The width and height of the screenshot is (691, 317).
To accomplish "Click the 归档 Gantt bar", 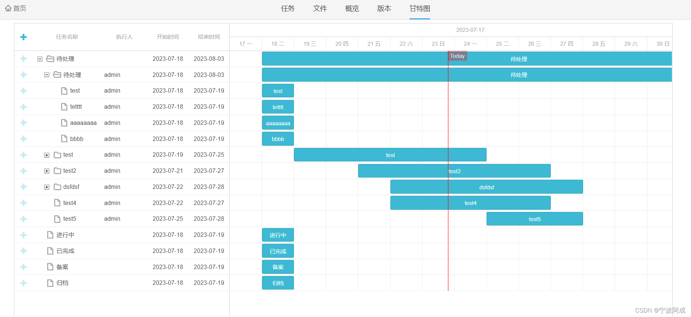I will [278, 283].
